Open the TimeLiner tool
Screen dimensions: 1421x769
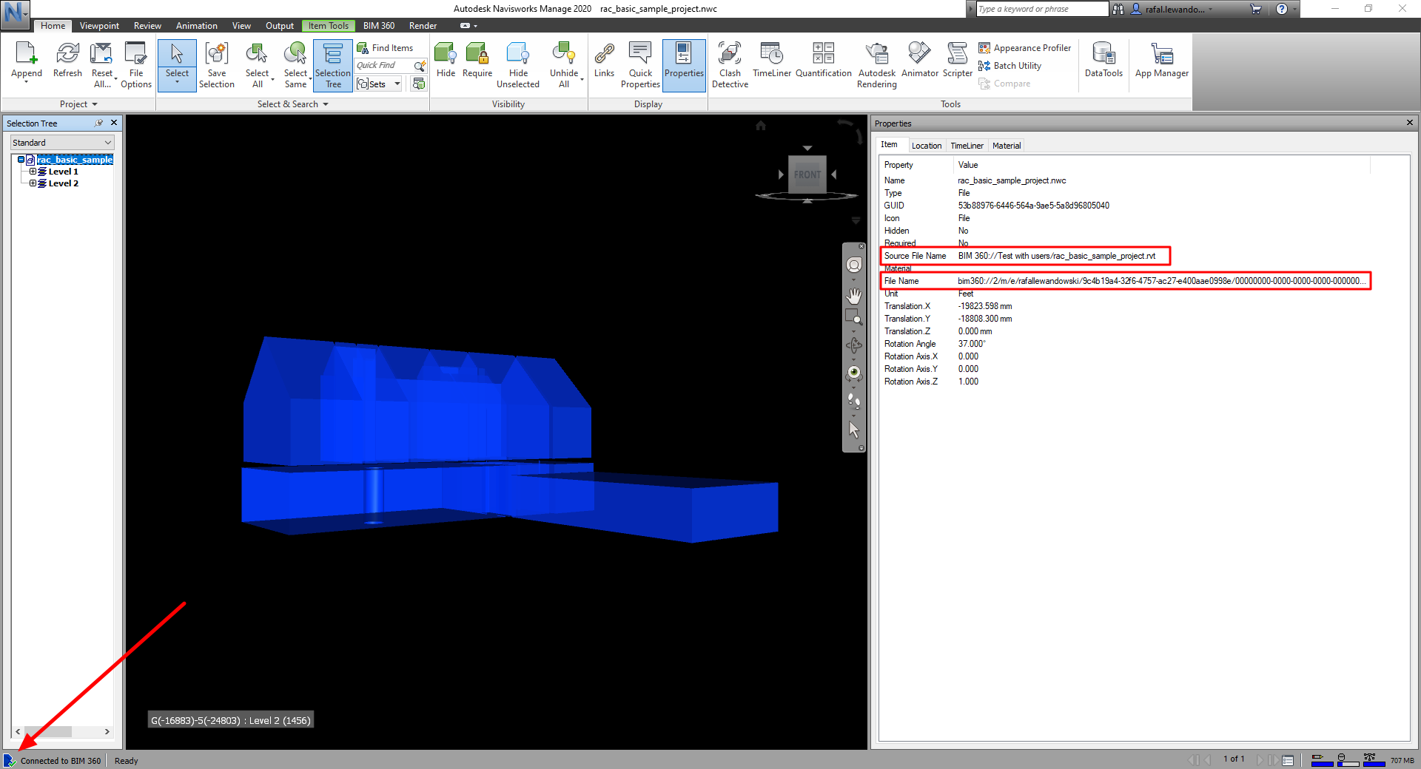click(x=772, y=61)
